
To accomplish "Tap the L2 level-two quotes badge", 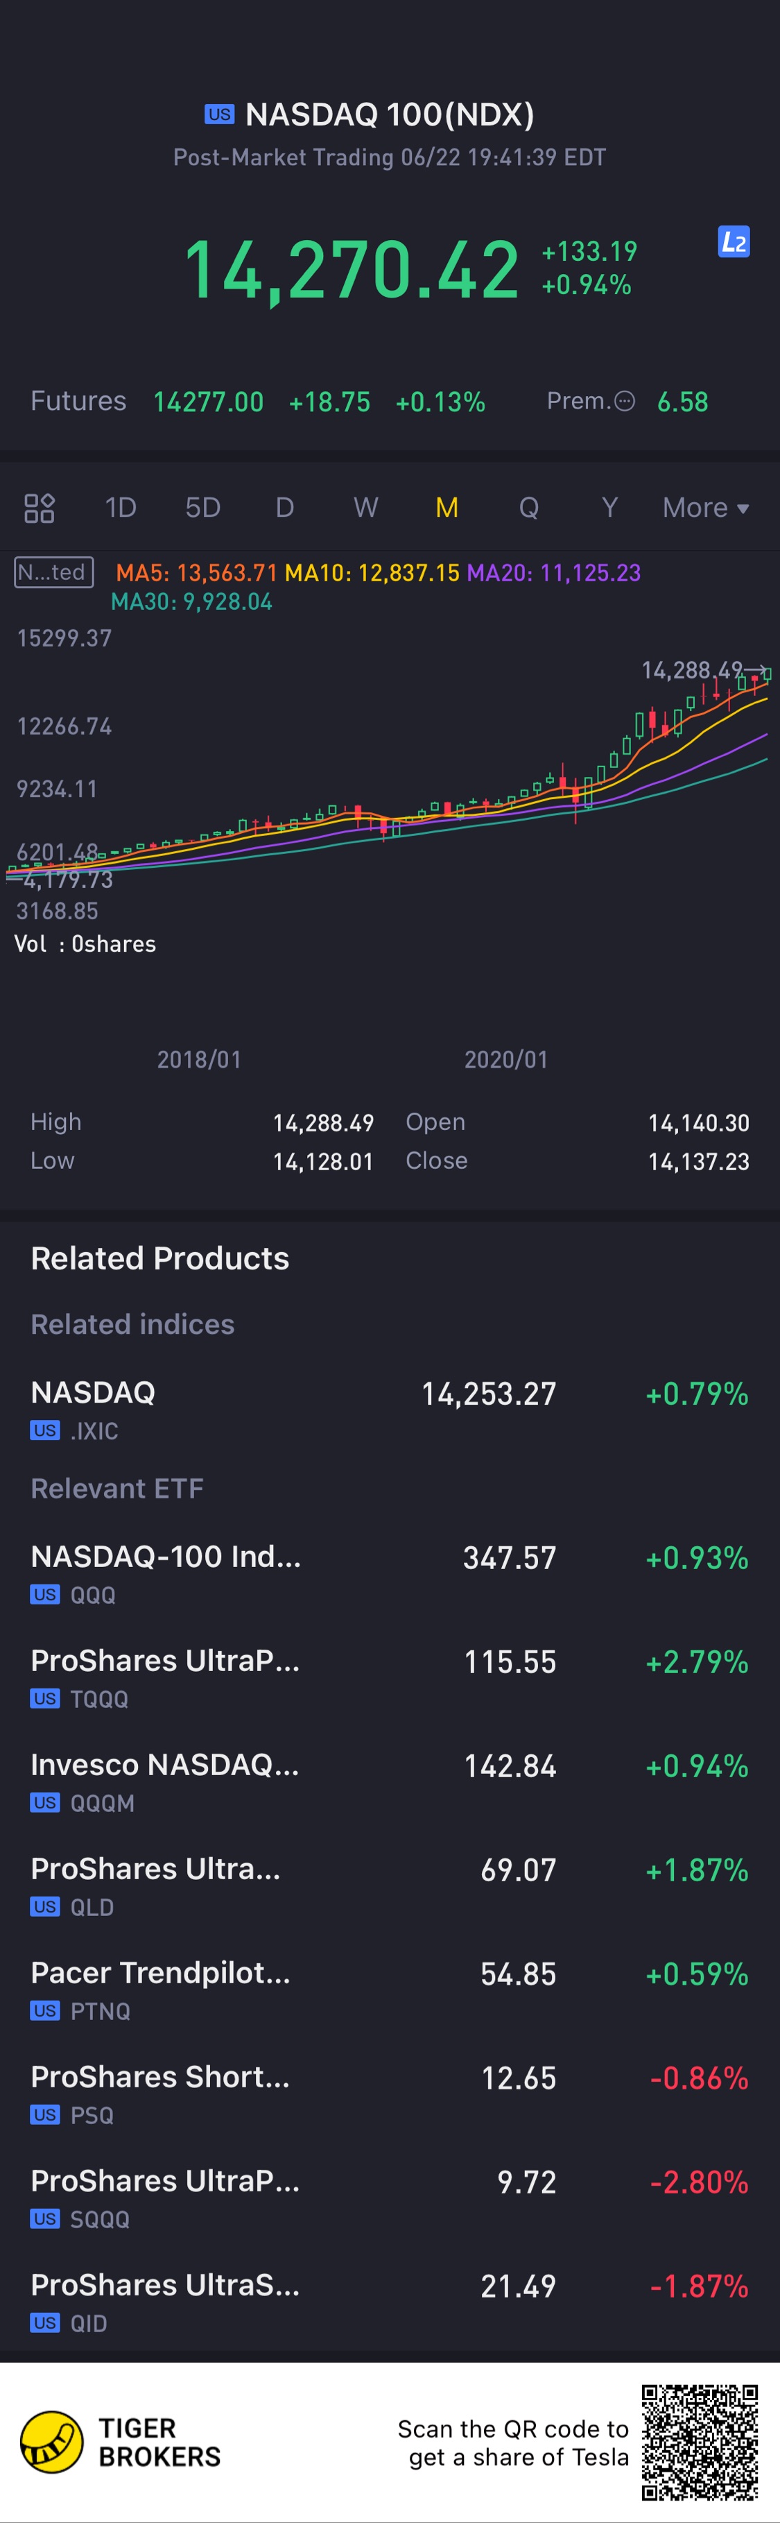I will point(733,242).
